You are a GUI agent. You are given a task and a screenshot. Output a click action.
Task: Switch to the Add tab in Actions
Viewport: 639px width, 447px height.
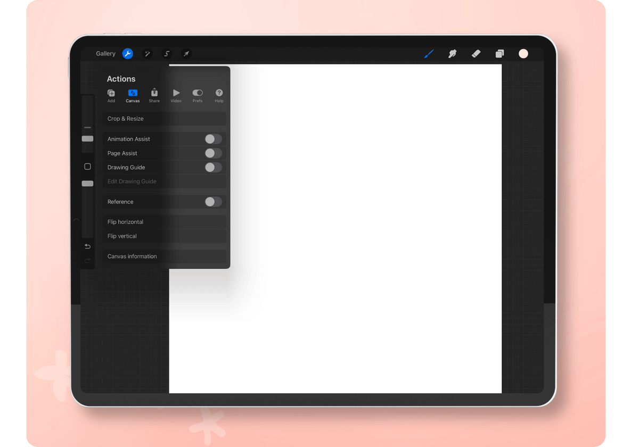111,96
